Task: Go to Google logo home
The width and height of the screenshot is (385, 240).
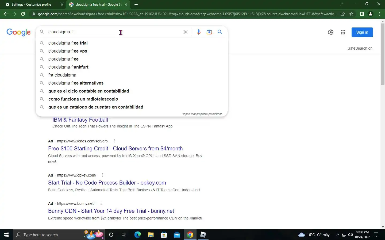Action: [18, 32]
